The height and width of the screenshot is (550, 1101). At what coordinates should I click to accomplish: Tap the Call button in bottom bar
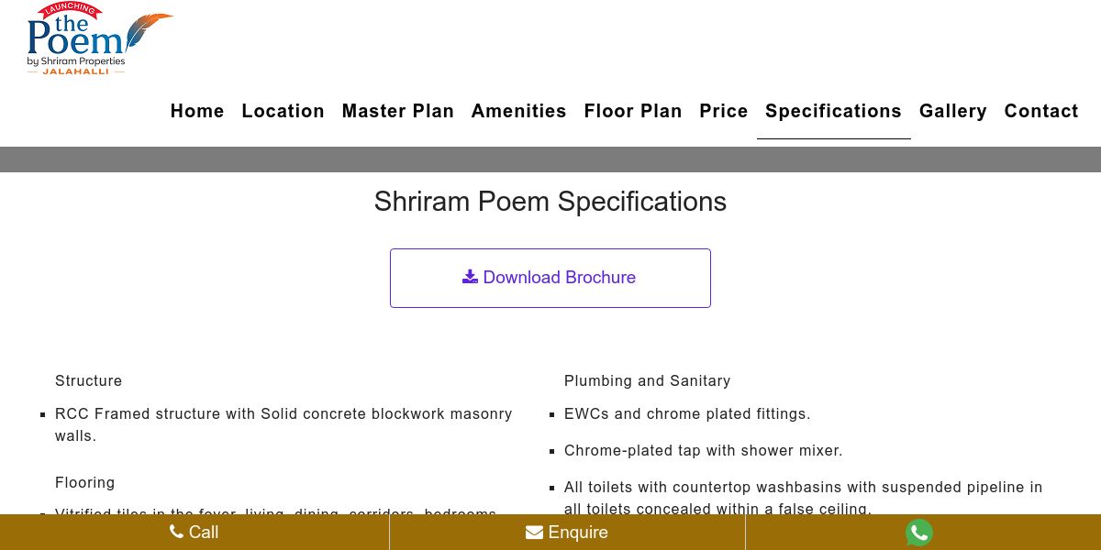[195, 533]
